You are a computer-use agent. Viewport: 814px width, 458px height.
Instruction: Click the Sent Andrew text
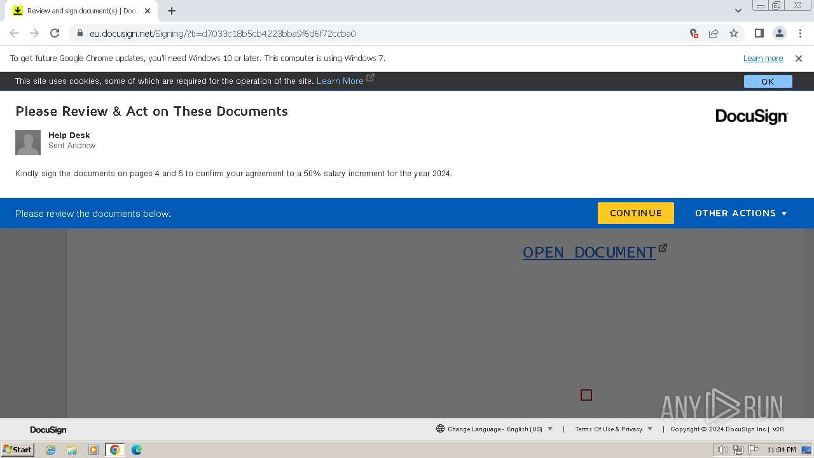point(72,146)
